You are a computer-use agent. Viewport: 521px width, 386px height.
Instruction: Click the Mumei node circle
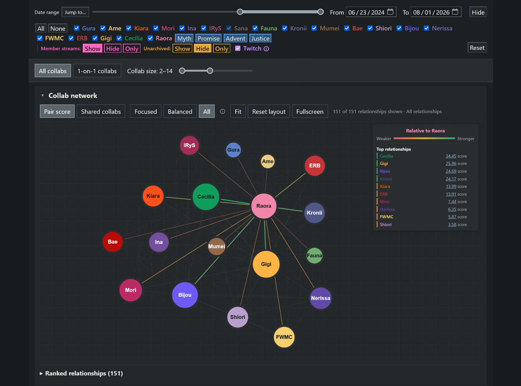coord(217,246)
